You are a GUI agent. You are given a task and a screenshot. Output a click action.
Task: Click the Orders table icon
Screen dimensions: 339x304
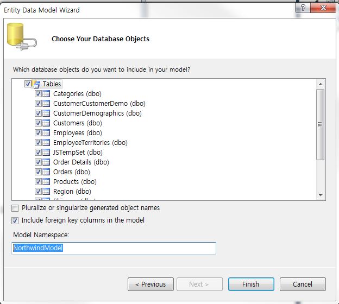coord(46,172)
